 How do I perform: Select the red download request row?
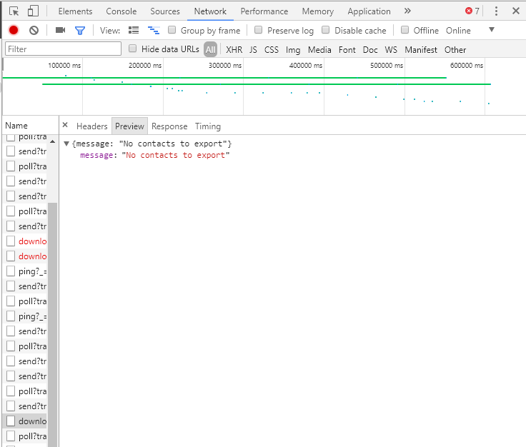tap(32, 241)
